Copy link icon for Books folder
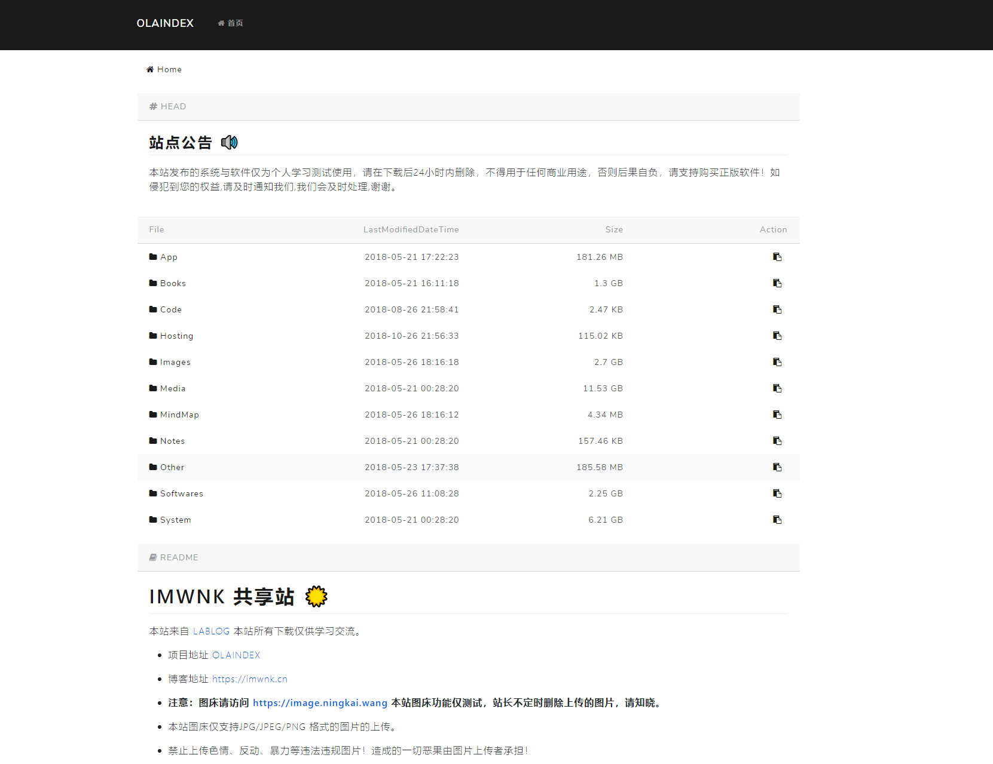Viewport: 993px width, 764px height. (x=777, y=283)
